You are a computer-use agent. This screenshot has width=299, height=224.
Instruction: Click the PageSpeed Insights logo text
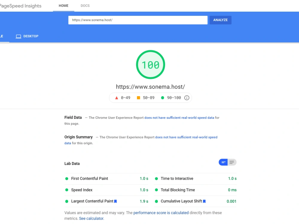pyautogui.click(x=20, y=6)
